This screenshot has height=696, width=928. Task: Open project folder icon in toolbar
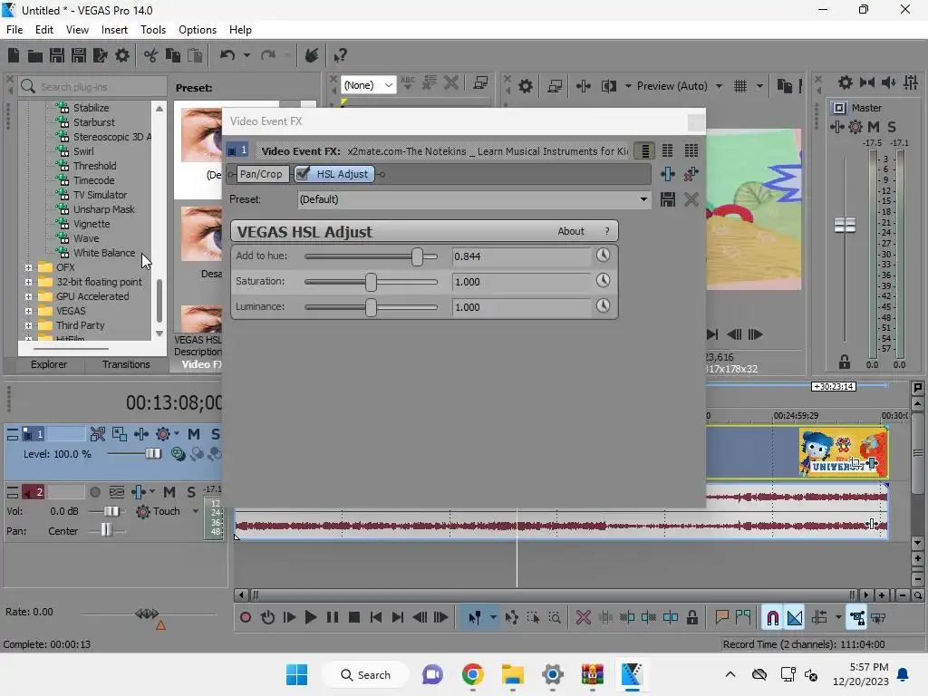pyautogui.click(x=35, y=55)
